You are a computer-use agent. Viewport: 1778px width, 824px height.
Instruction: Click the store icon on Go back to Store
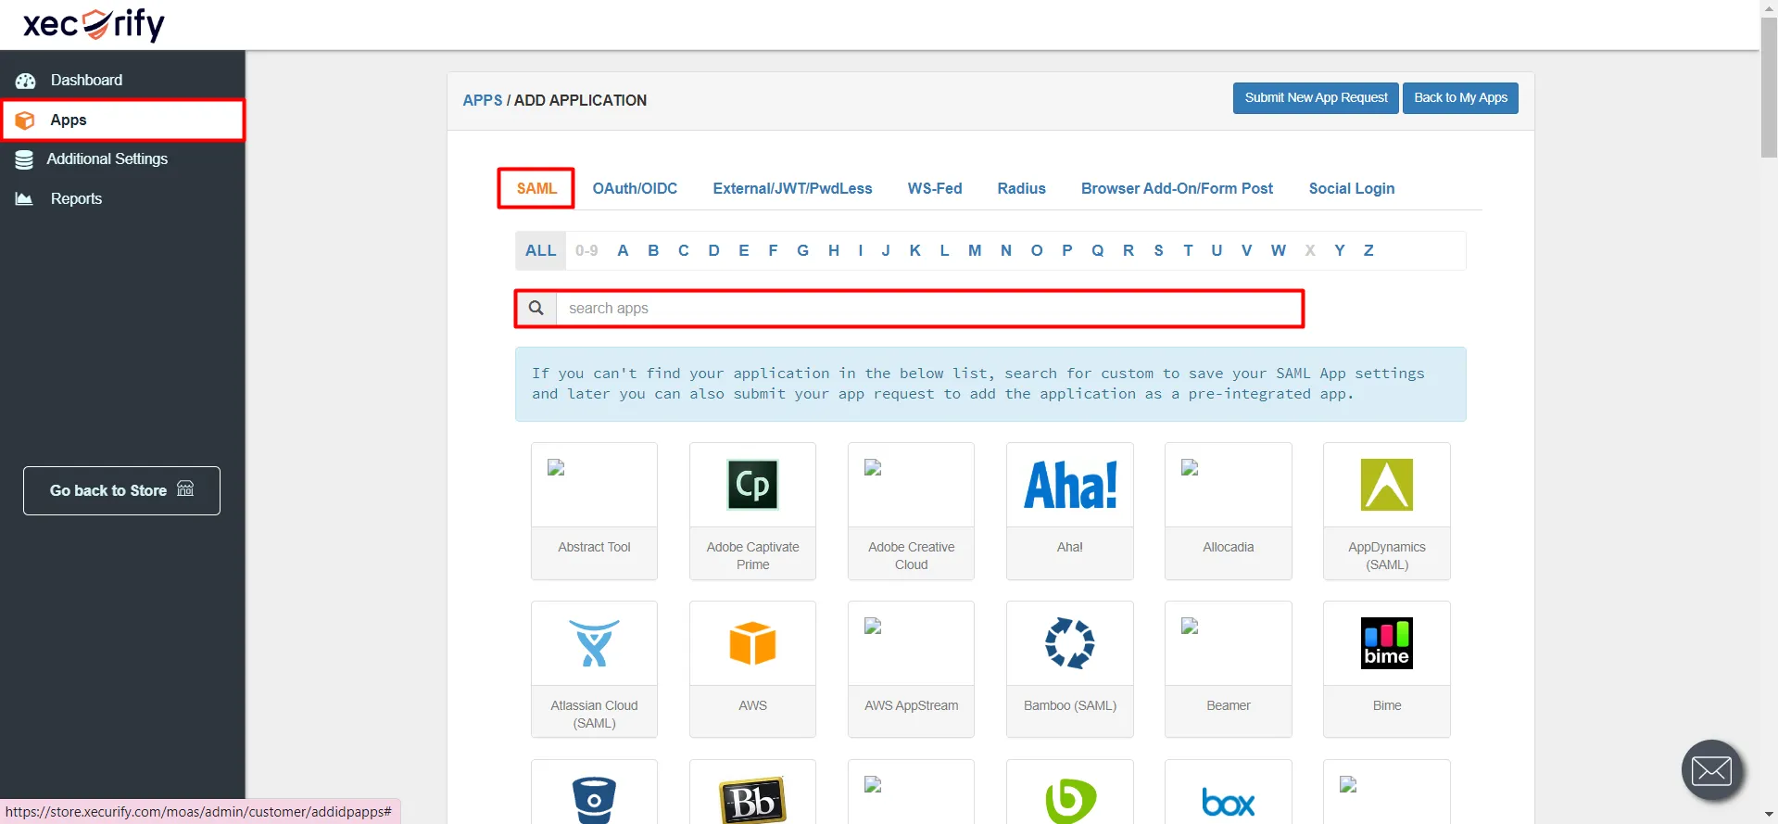click(x=185, y=488)
